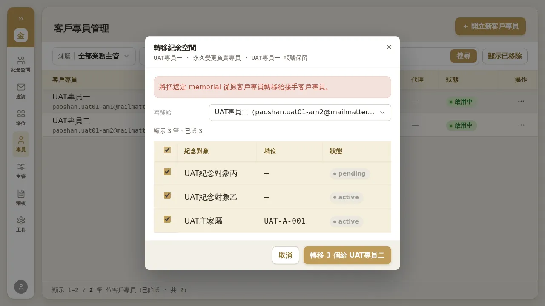Open 主管 sliders icon in sidebar
The height and width of the screenshot is (306, 545).
(21, 171)
